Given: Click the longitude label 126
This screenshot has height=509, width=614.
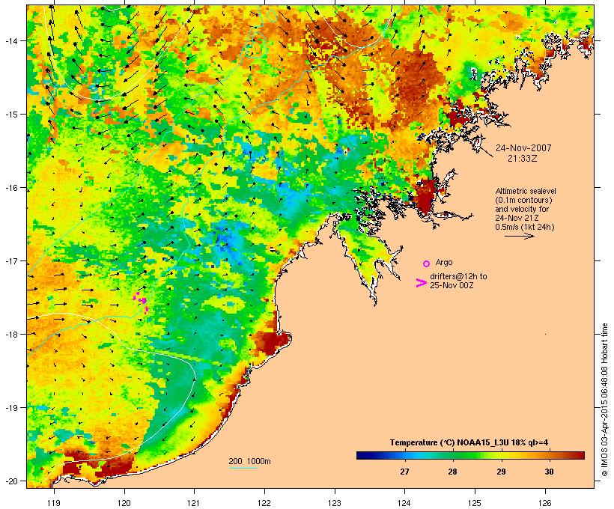Looking at the screenshot, I should [x=545, y=503].
